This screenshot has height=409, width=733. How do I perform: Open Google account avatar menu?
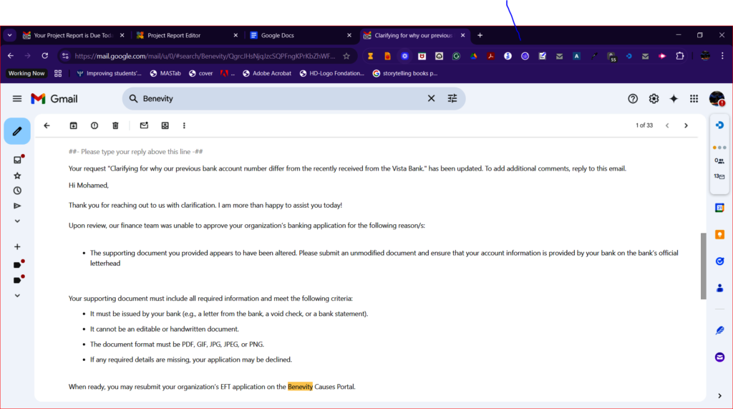click(x=717, y=99)
